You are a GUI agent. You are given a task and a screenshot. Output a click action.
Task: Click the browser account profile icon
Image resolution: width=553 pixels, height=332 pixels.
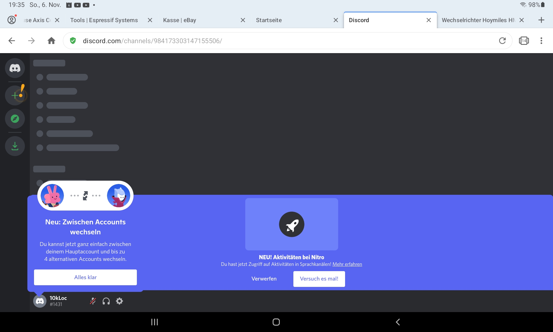[x=12, y=20]
